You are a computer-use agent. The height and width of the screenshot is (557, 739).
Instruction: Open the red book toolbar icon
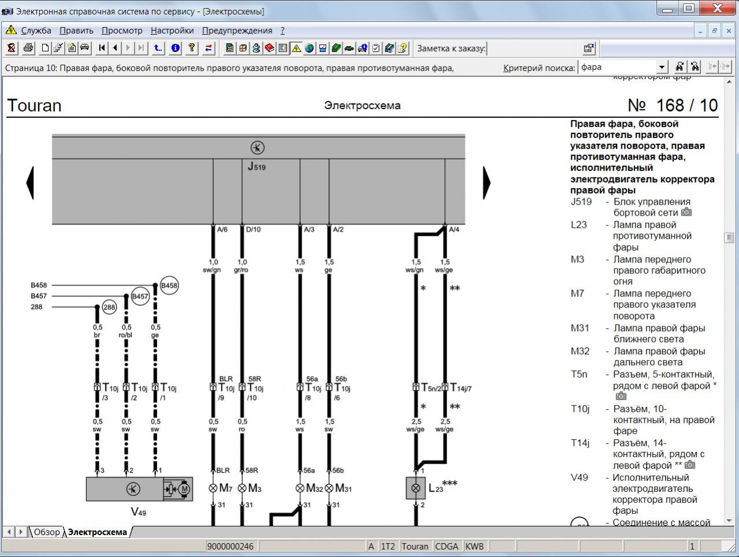pos(270,49)
